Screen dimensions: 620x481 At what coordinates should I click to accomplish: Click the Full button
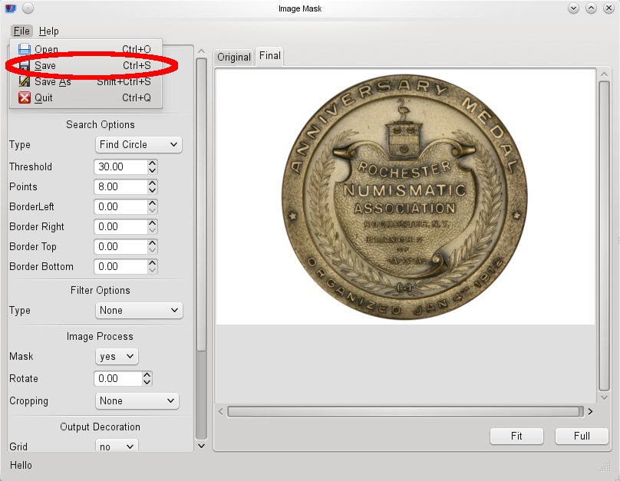coord(582,436)
